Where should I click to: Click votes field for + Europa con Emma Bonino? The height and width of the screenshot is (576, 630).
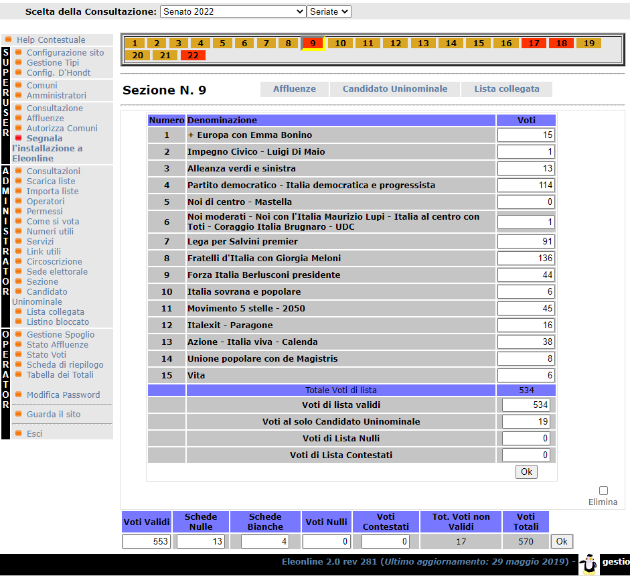[x=526, y=135]
